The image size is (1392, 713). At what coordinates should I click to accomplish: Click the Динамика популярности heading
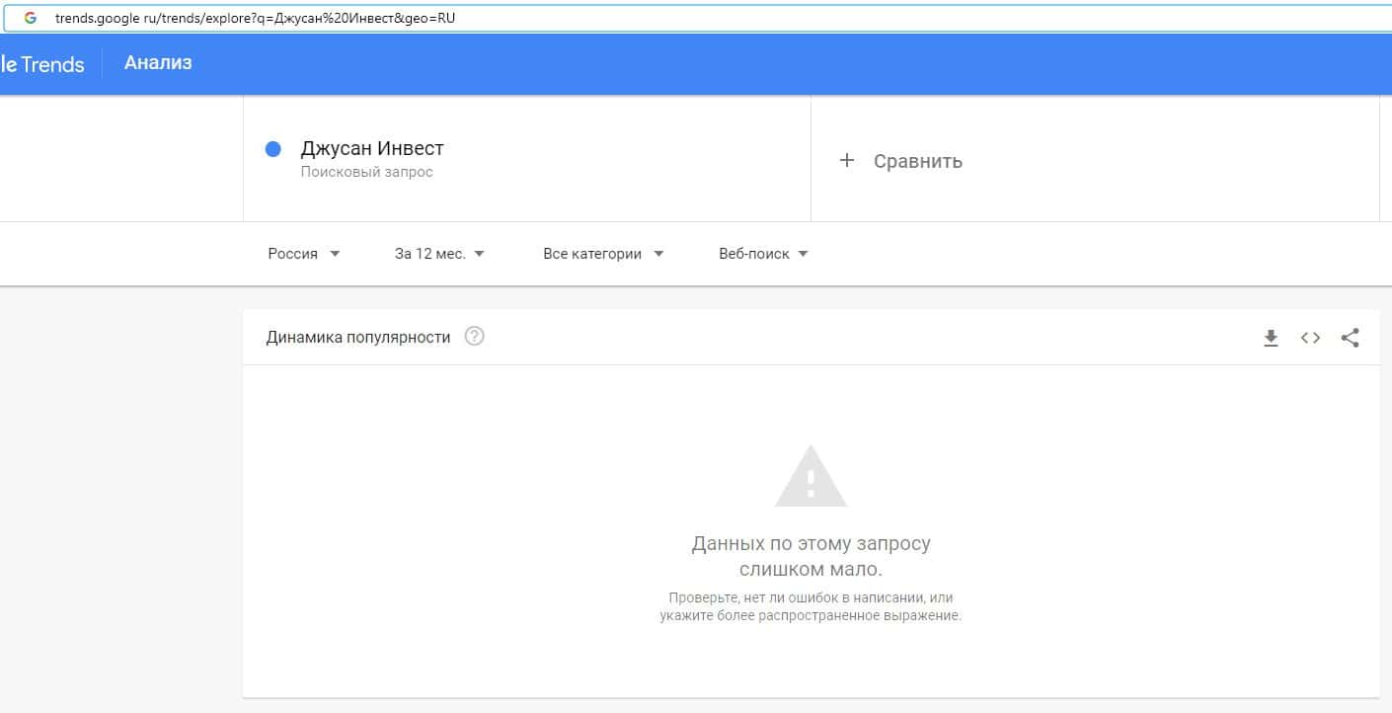(358, 338)
